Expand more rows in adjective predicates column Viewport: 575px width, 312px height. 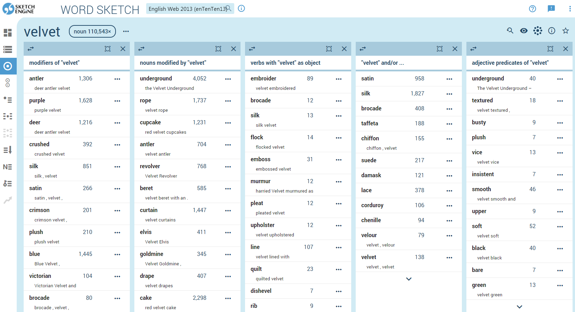click(520, 307)
